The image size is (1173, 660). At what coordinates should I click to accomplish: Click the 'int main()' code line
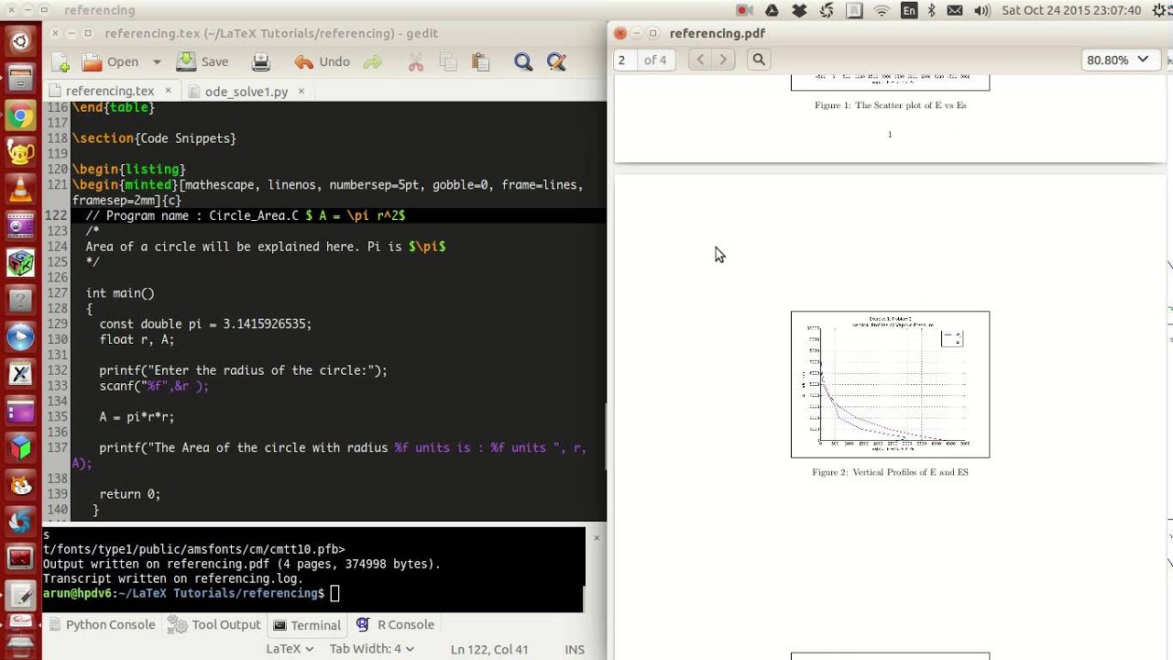click(120, 293)
